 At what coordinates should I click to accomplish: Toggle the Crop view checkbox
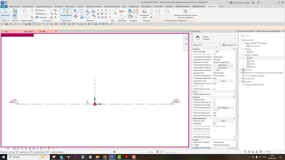coord(214,100)
